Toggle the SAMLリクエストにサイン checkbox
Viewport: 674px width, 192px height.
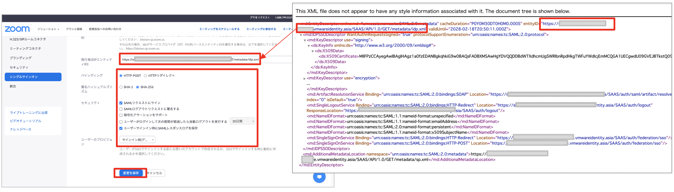121,103
